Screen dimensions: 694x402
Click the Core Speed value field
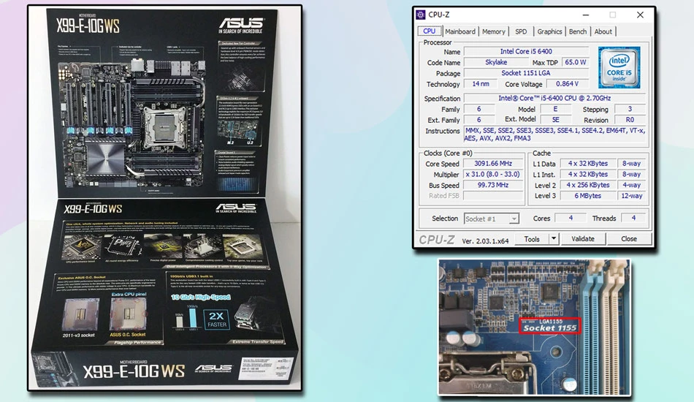[493, 164]
